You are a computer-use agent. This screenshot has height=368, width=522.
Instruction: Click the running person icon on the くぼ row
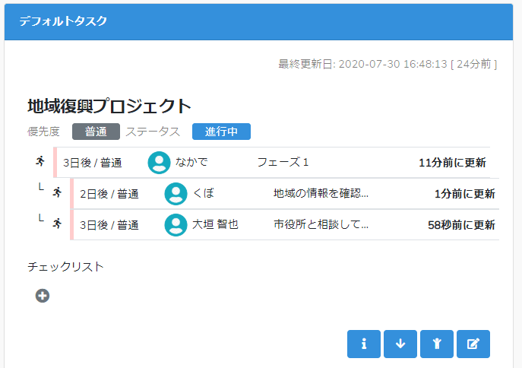pyautogui.click(x=57, y=192)
